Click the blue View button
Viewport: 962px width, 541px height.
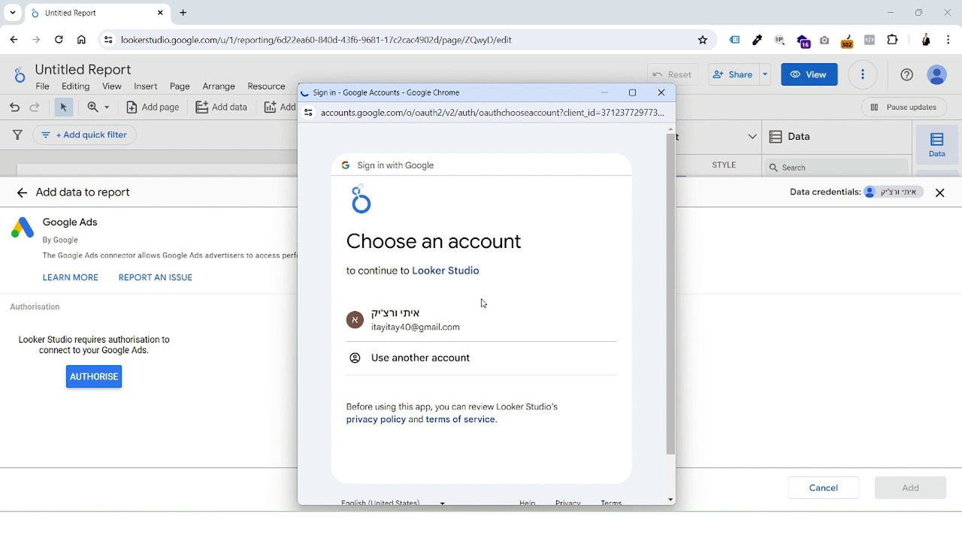click(809, 74)
